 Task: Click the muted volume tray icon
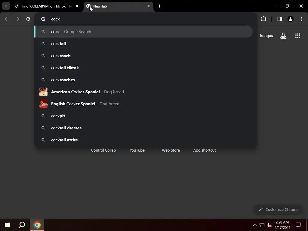tap(269, 225)
